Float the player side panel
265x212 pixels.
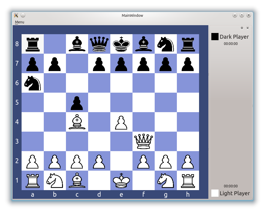(x=242, y=28)
